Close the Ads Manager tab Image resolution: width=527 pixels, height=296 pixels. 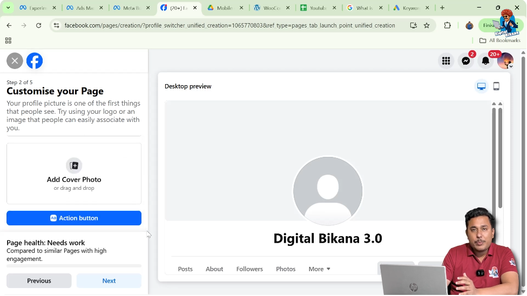pos(101,8)
